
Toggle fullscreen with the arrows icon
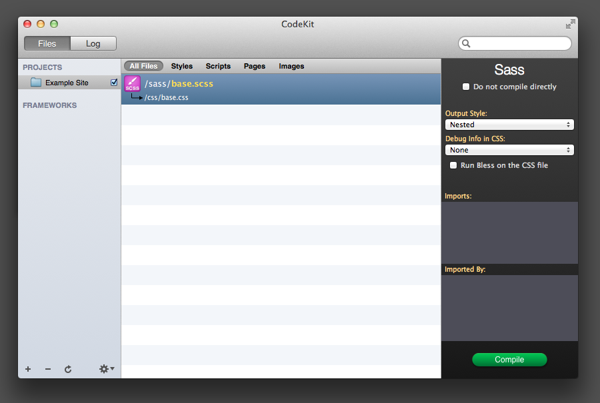[570, 24]
